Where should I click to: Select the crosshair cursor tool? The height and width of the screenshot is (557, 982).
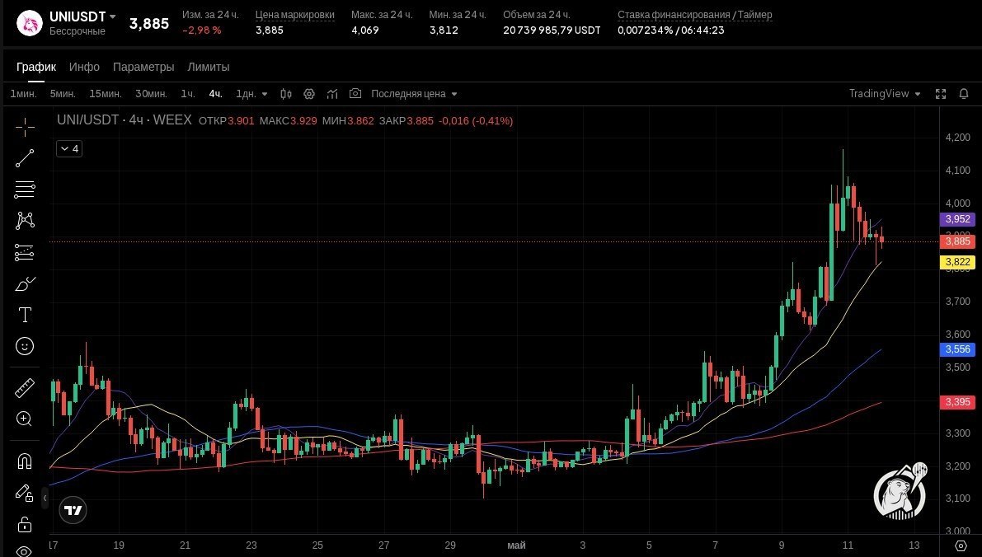25,127
